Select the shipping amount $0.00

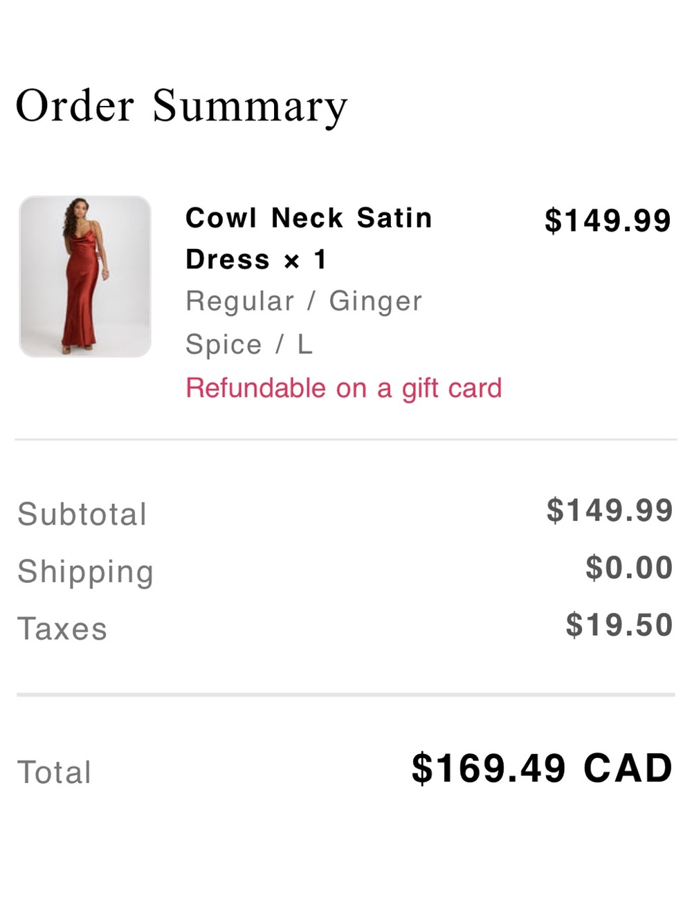629,568
